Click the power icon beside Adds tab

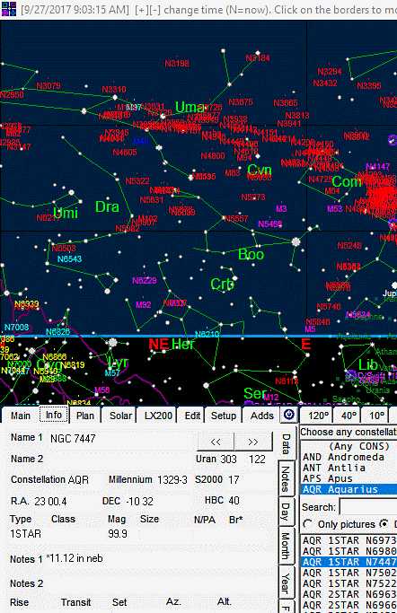(289, 415)
